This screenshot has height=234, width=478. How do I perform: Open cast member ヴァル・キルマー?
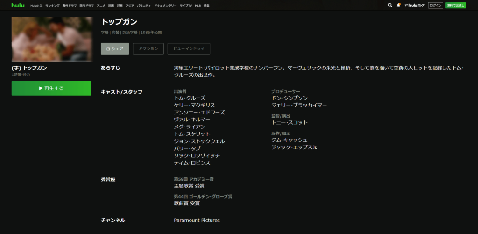point(192,120)
